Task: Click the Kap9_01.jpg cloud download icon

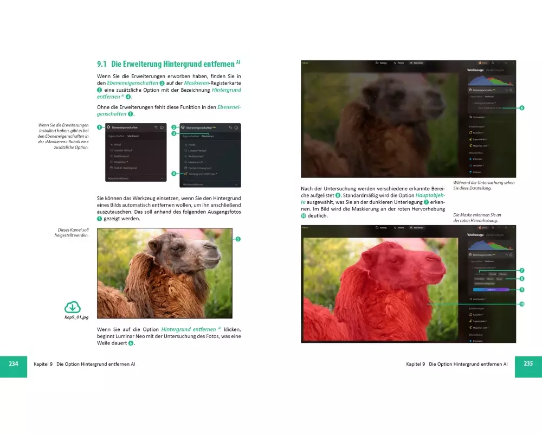Action: point(73,307)
